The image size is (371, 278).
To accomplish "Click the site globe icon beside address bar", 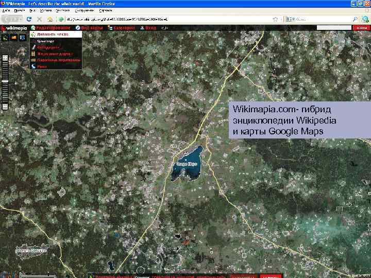I will (x=61, y=19).
